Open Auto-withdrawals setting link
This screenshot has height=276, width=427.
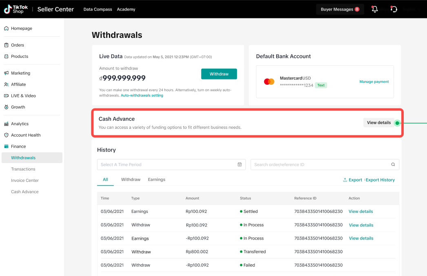tap(142, 95)
